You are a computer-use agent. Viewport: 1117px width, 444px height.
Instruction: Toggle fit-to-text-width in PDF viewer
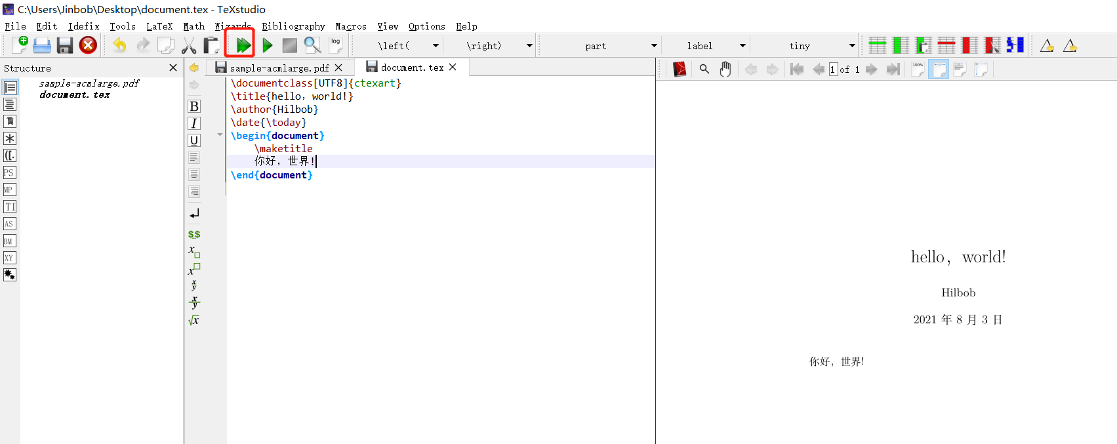click(x=960, y=69)
